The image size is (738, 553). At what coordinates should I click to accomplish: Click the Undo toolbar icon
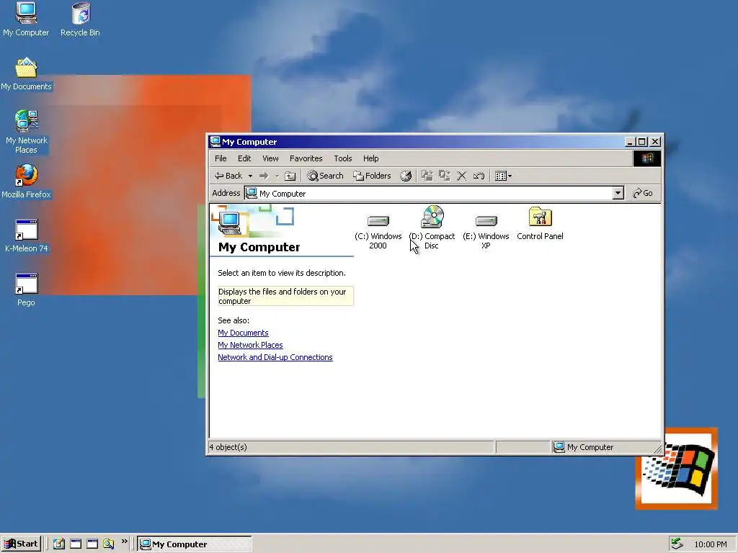479,176
